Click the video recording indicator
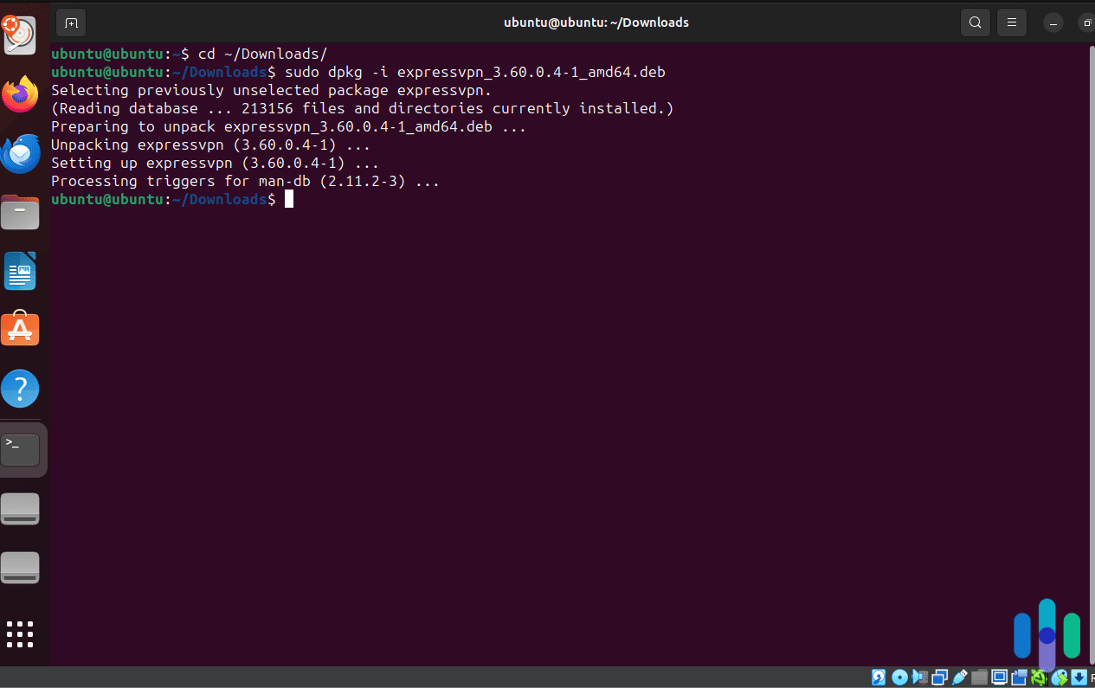Viewport: 1095px width, 688px height. [x=1019, y=677]
